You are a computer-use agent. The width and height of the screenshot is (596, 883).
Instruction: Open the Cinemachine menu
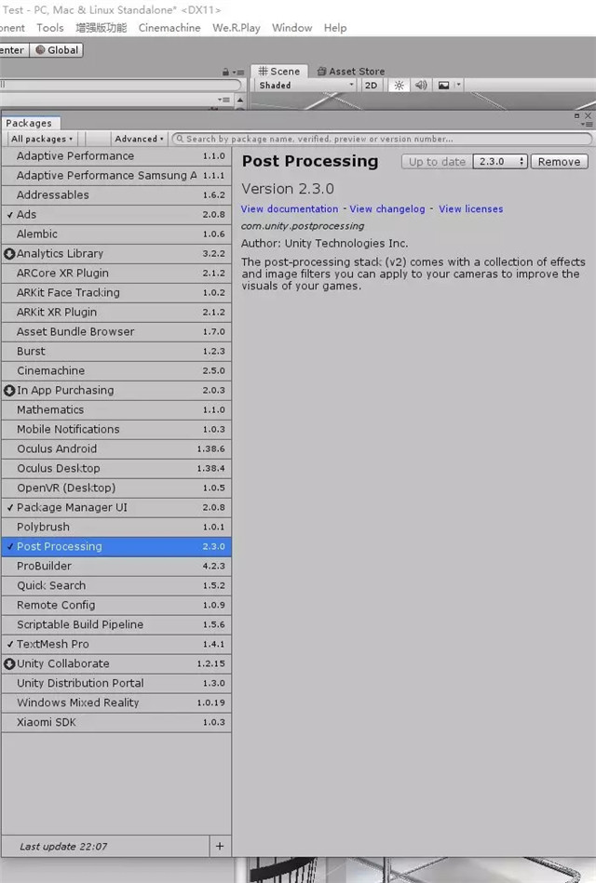click(x=169, y=28)
